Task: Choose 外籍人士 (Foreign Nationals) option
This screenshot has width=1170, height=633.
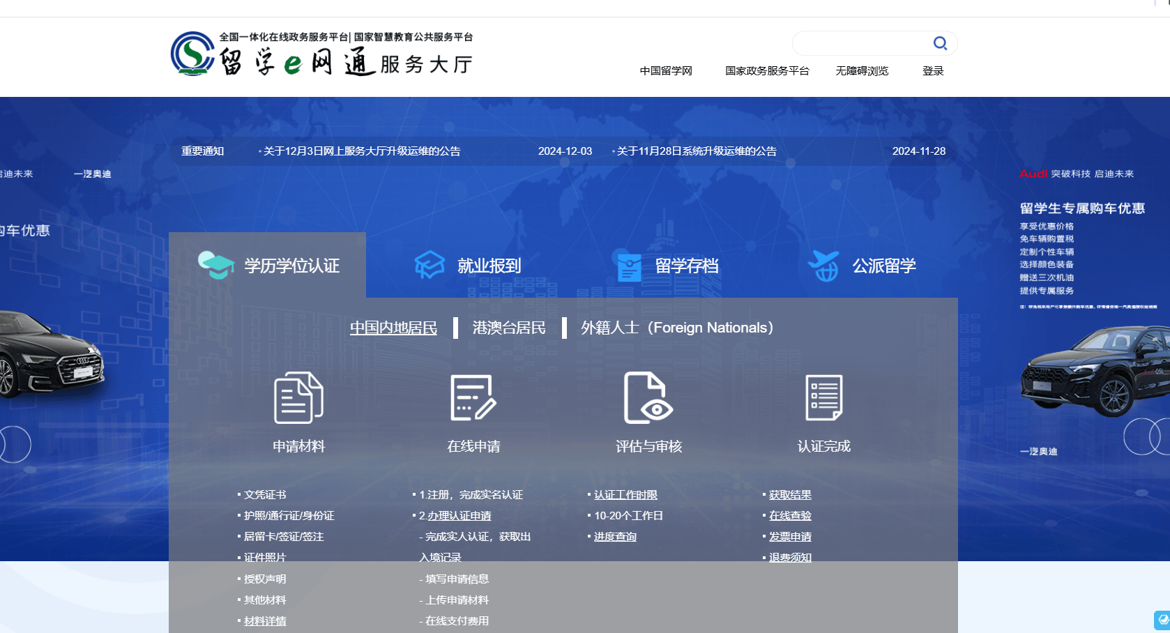Action: [677, 328]
